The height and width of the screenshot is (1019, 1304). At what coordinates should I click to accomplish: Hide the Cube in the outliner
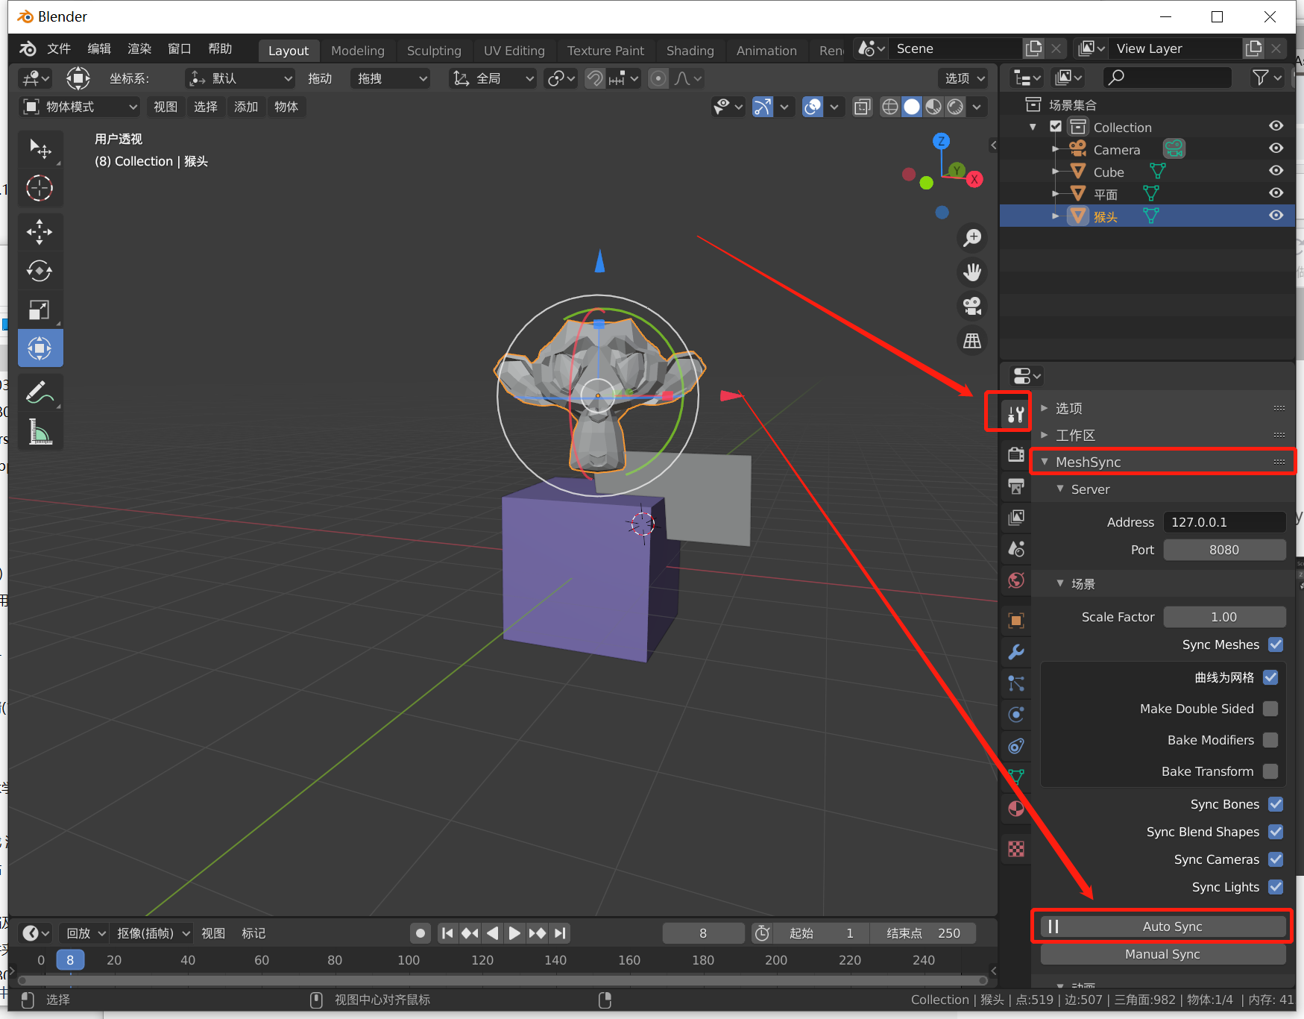point(1276,171)
